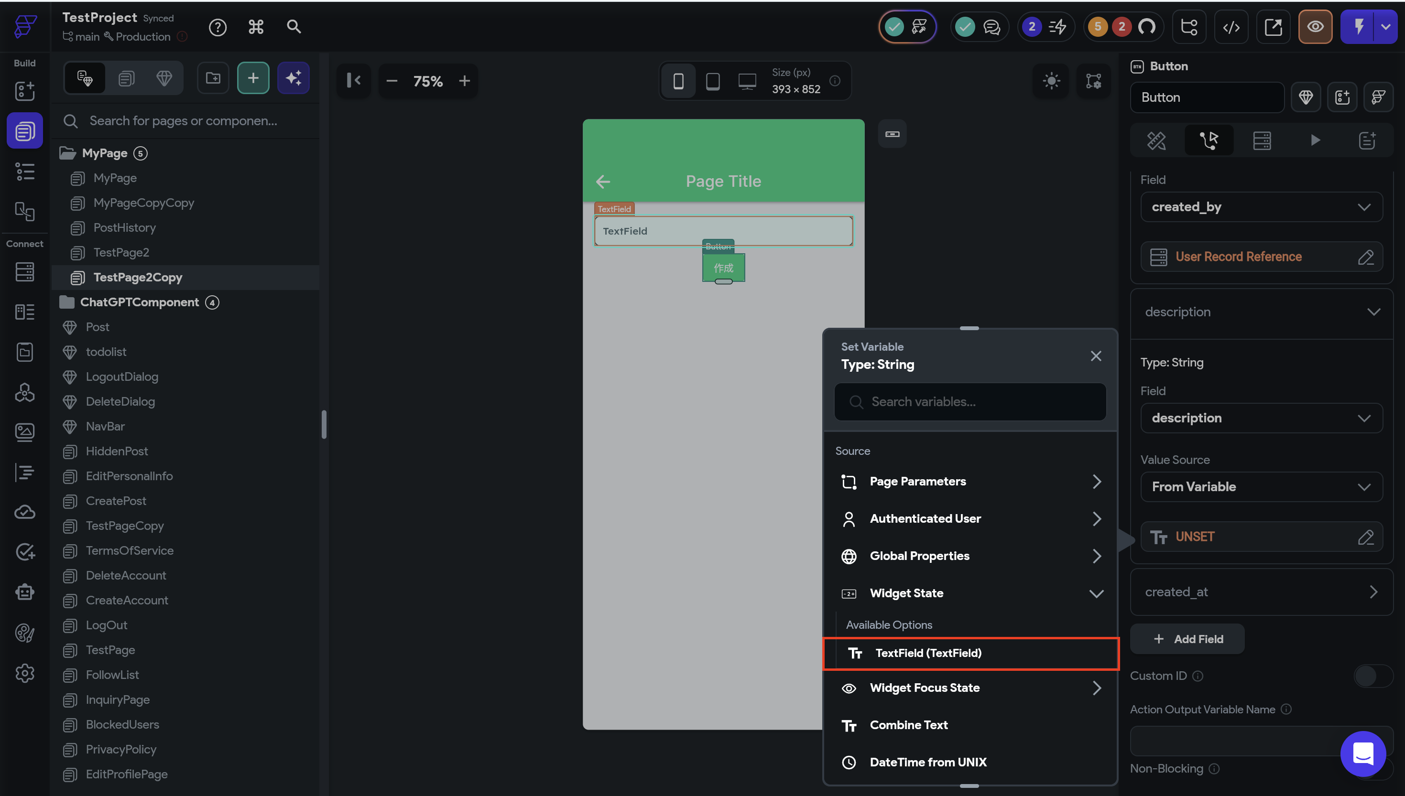
Task: Click the Search variables input field
Action: (970, 402)
